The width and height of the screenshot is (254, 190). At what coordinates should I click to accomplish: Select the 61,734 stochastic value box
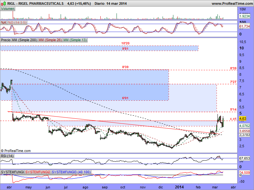coord(244,26)
